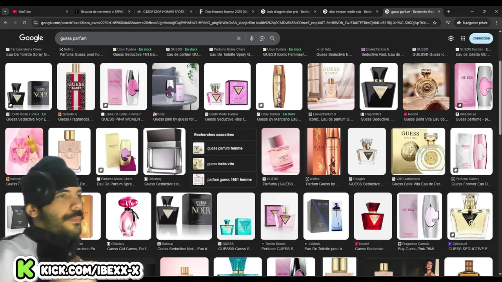Close the dior intense reddit nuit tab
This screenshot has height=282, width=502.
pyautogui.click(x=377, y=11)
